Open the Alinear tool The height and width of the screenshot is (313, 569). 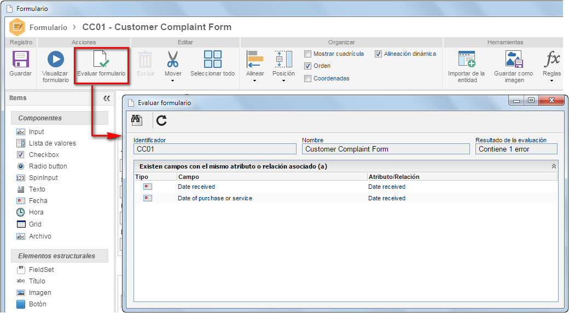255,64
